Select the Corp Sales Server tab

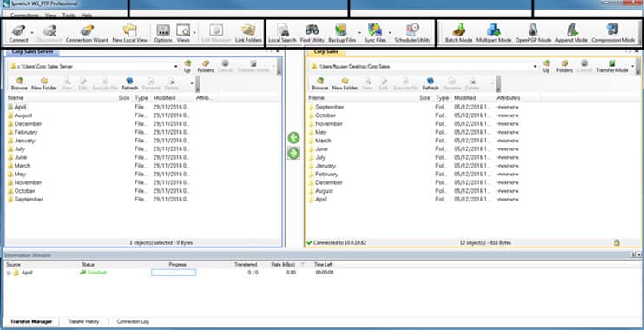click(32, 52)
